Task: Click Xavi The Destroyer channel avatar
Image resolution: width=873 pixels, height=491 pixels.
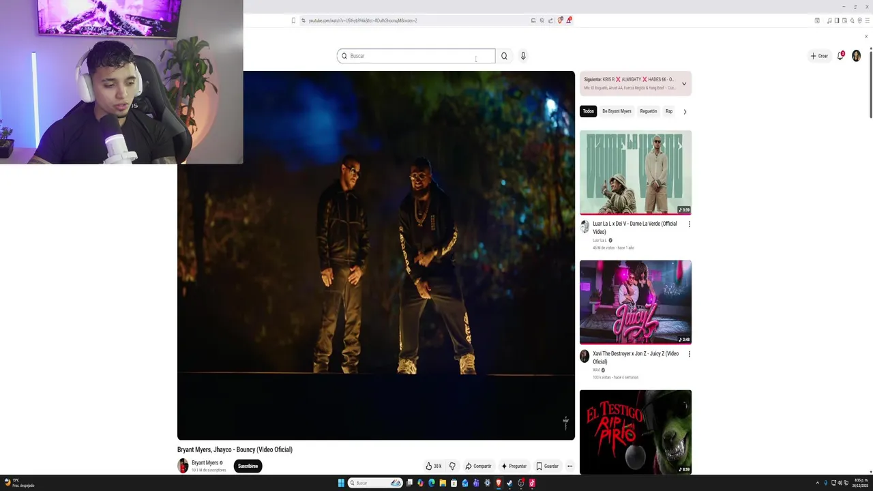Action: (x=585, y=356)
